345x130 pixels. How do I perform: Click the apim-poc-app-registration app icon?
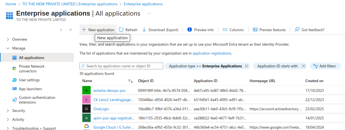click(x=86, y=118)
